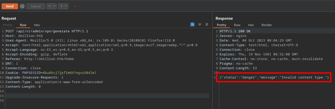This screenshot has width=335, height=109.
Task: Switch Response view to Raw tab
Action: pos(237,25)
